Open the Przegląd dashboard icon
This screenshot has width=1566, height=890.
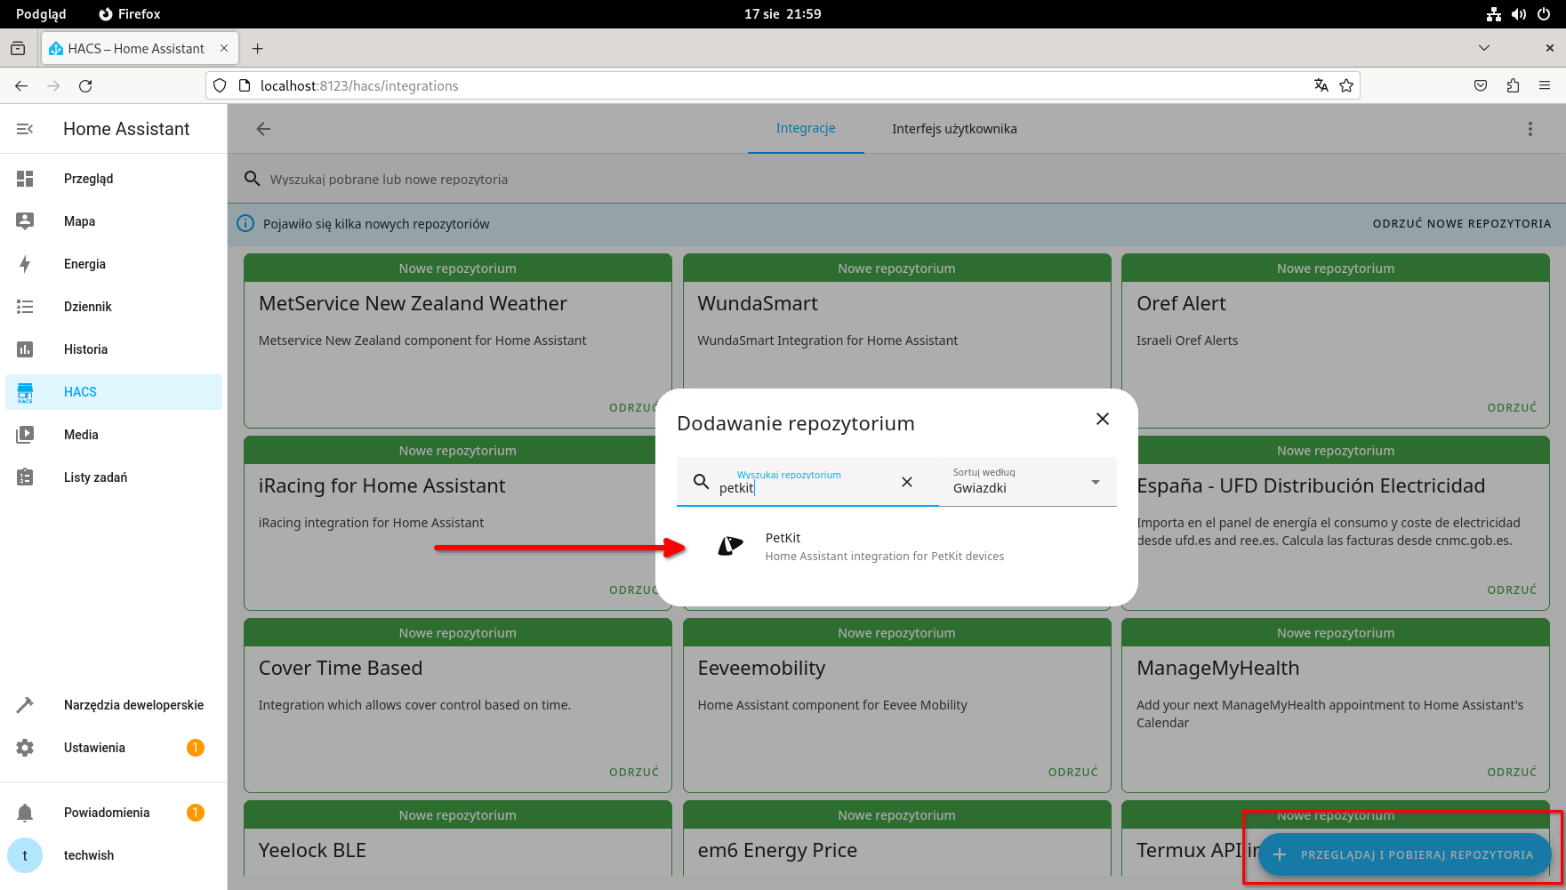point(25,179)
